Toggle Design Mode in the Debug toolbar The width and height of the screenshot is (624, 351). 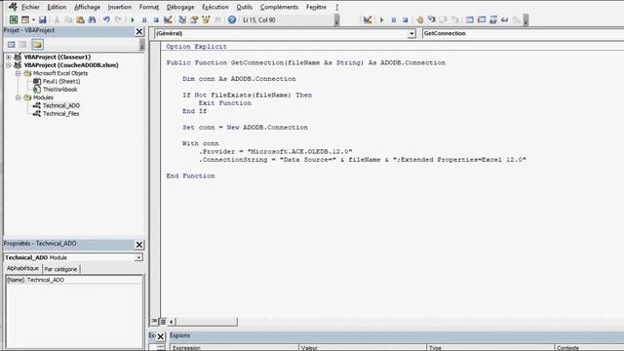[x=368, y=19]
